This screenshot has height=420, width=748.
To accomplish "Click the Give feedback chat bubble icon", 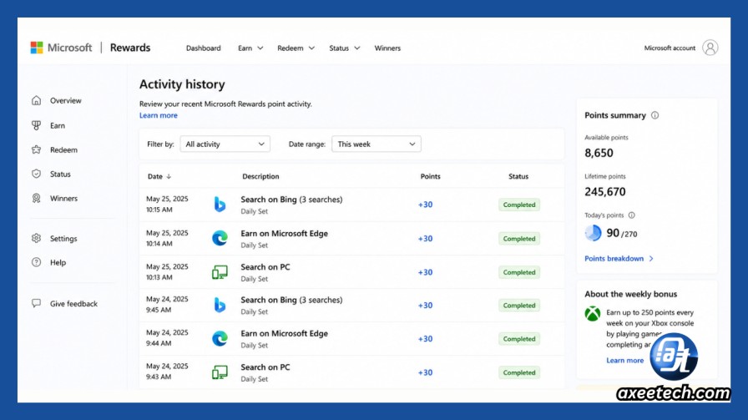I will (x=36, y=303).
